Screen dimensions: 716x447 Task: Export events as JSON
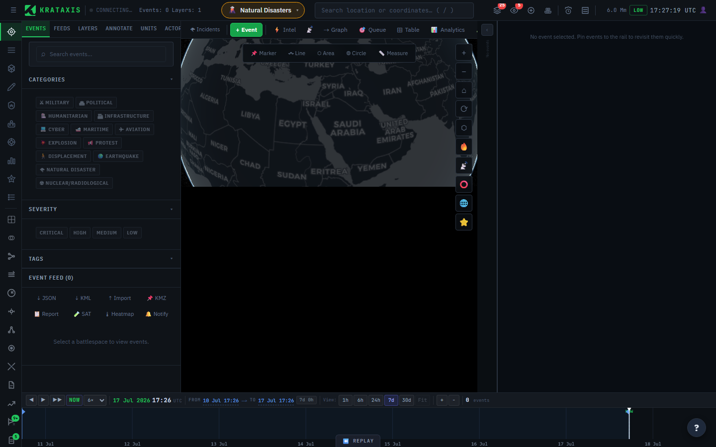[46, 298]
